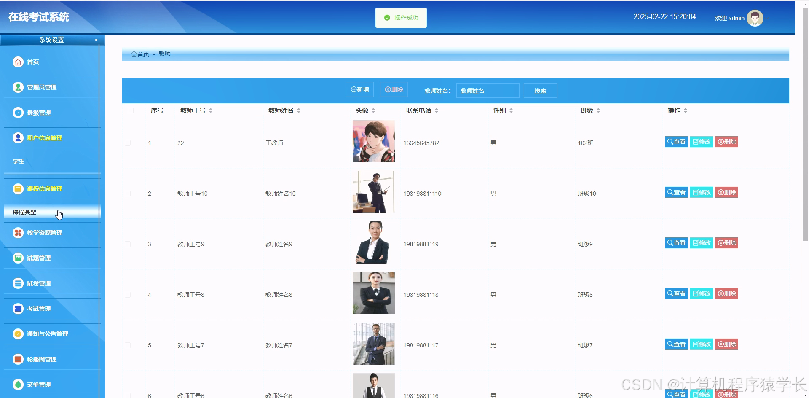Tick the checkbox for row 教师工号9

click(128, 244)
